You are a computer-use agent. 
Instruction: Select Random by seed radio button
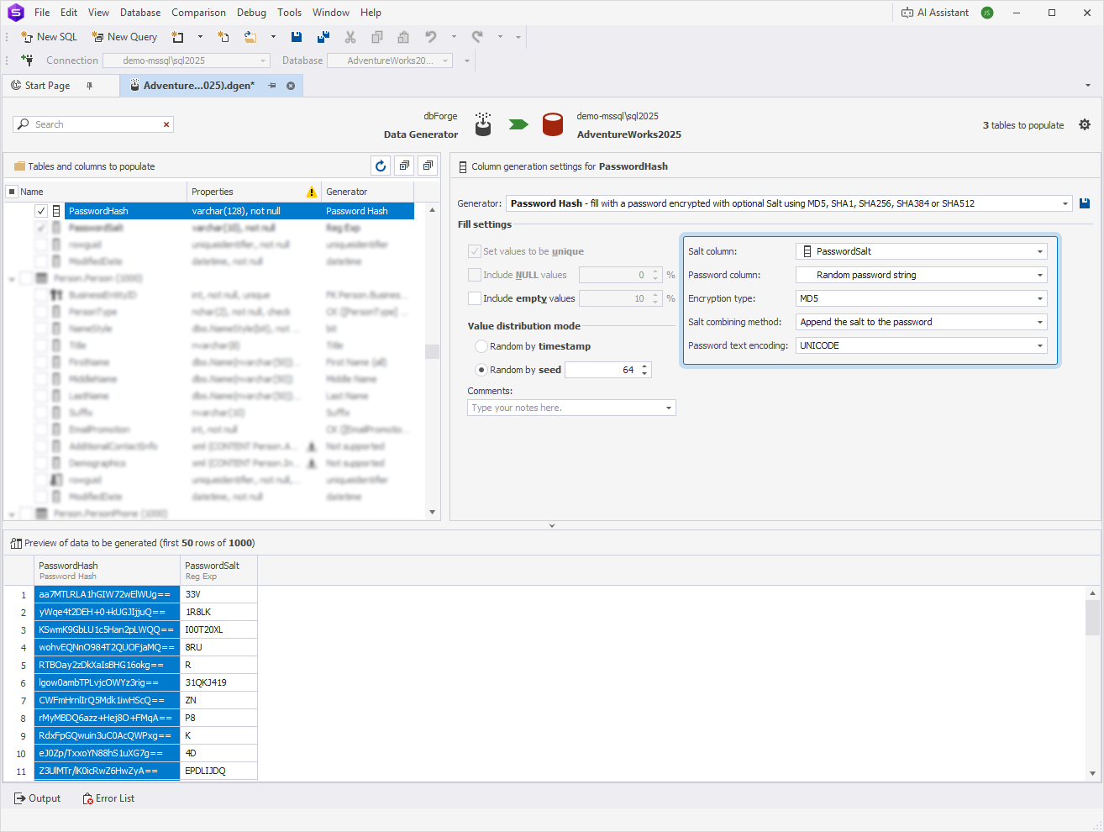click(x=481, y=370)
